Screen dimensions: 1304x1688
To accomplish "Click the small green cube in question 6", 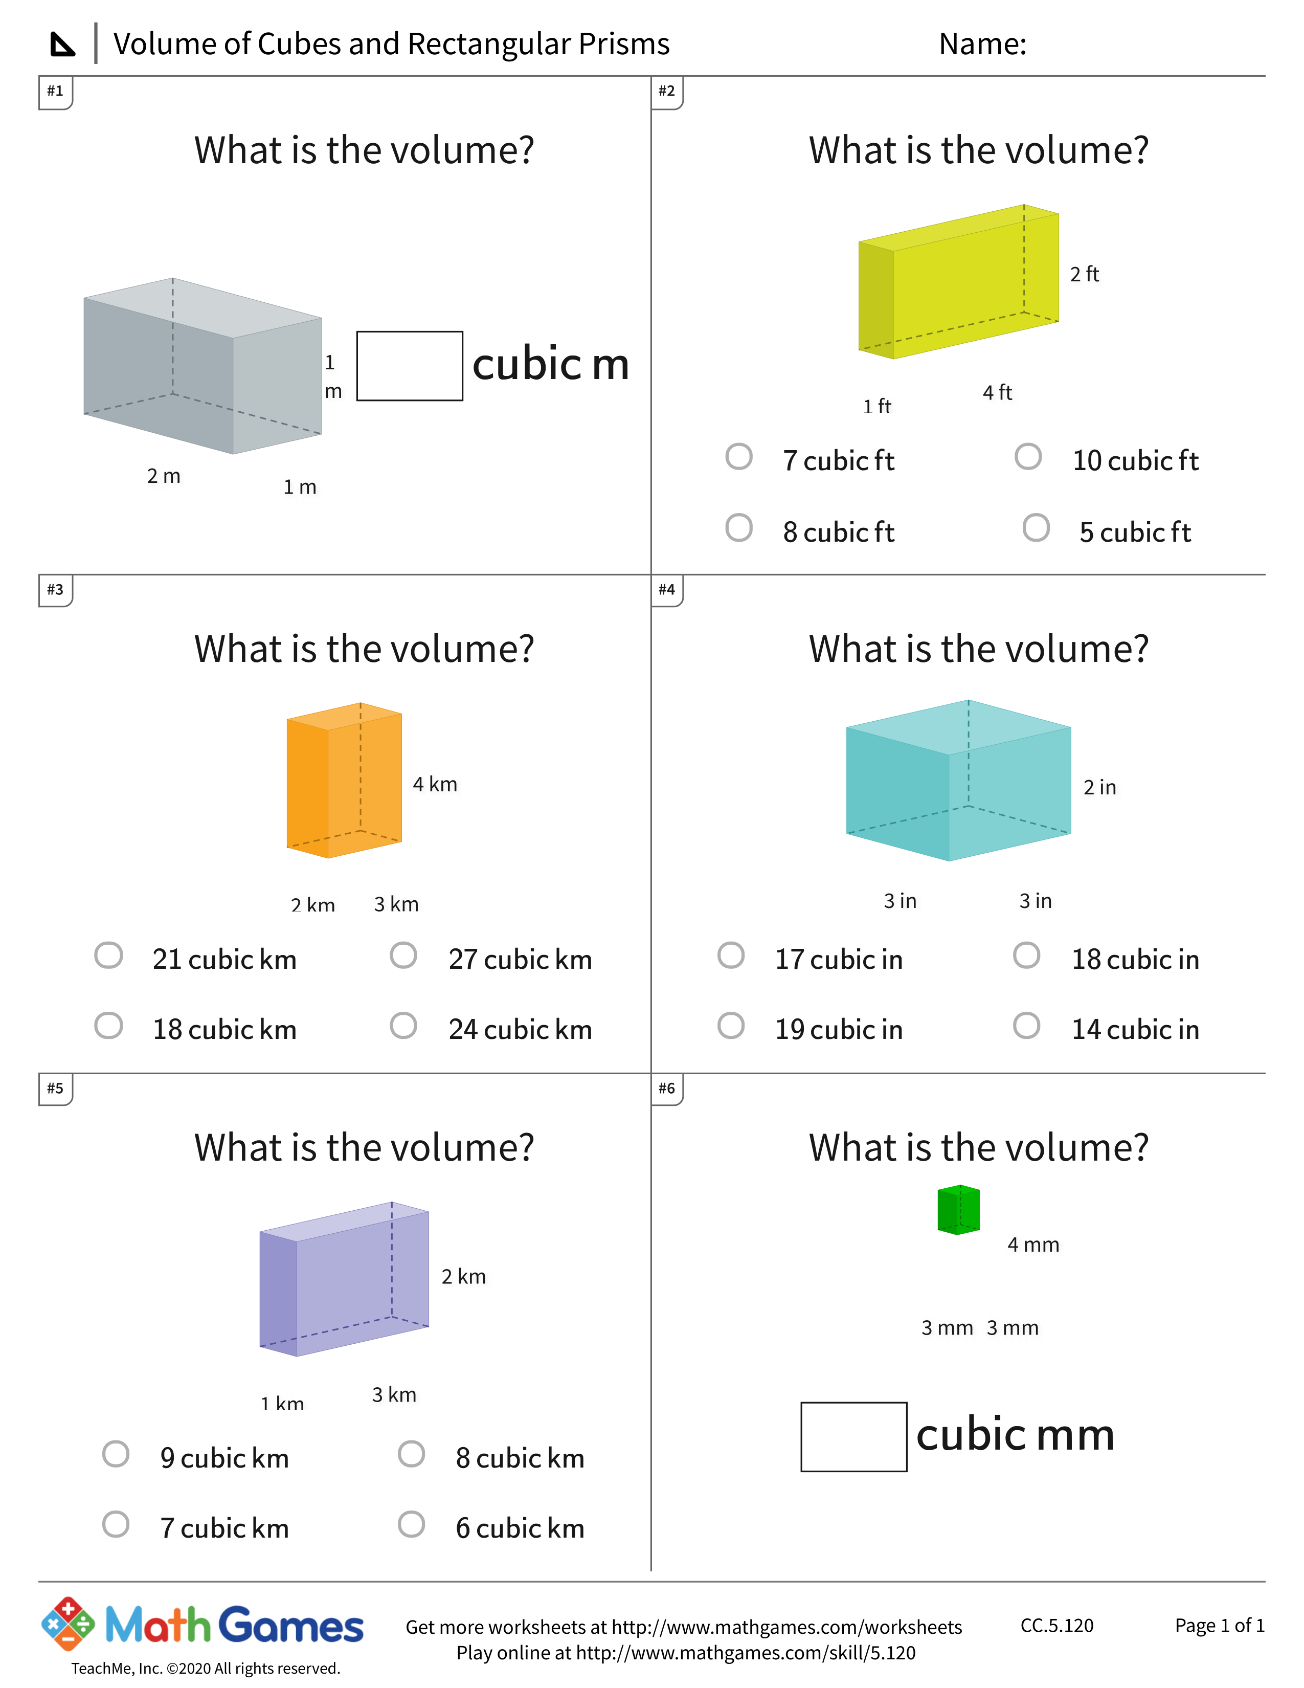I will pos(958,1210).
